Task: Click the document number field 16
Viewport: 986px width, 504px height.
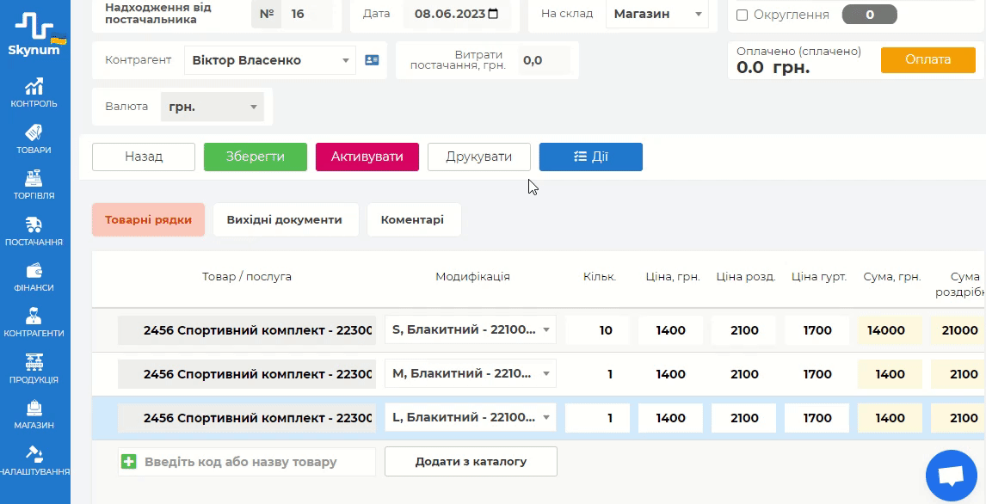Action: tap(307, 14)
